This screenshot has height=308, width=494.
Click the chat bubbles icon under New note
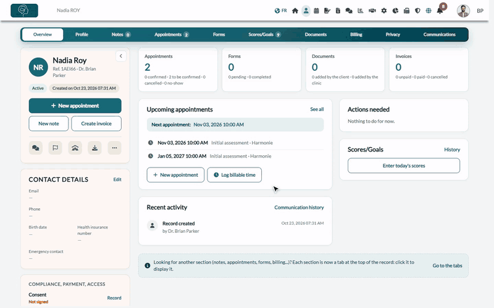[36, 148]
